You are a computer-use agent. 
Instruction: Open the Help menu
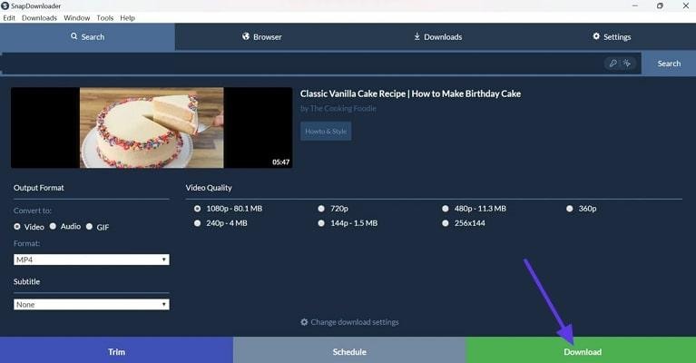(x=127, y=18)
